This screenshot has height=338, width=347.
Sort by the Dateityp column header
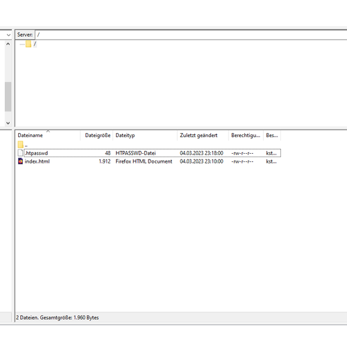pyautogui.click(x=145, y=135)
